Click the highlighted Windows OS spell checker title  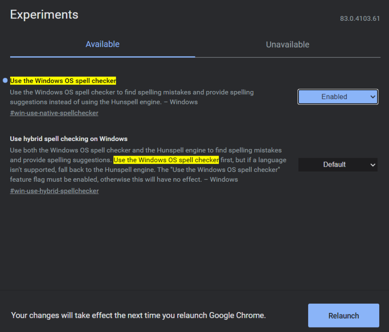63,80
